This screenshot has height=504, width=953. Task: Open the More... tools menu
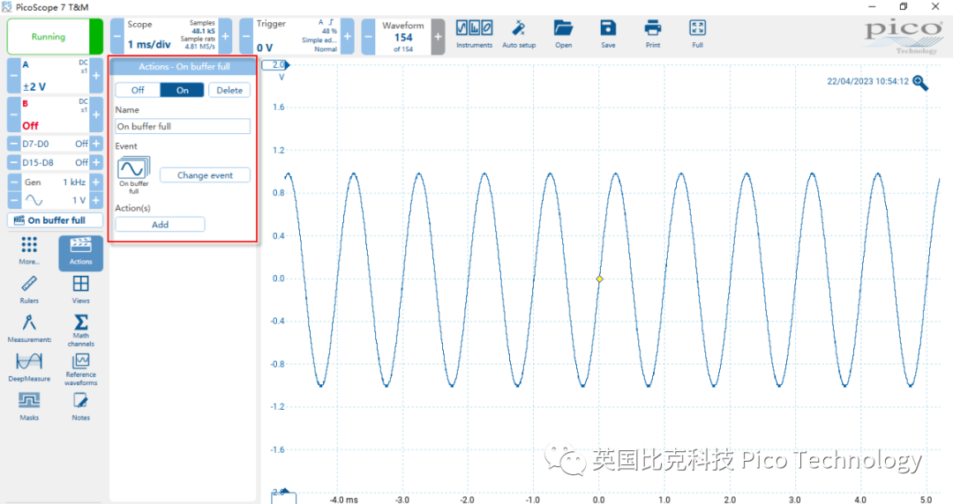click(x=29, y=251)
